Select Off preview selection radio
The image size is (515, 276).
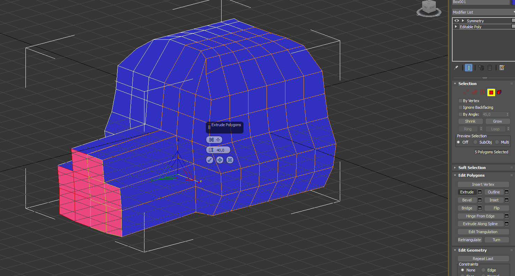[x=458, y=142]
